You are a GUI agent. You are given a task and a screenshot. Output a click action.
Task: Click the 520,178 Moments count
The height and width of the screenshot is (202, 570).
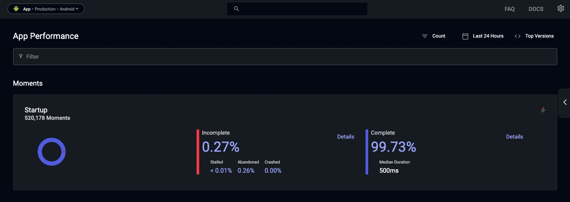point(47,118)
